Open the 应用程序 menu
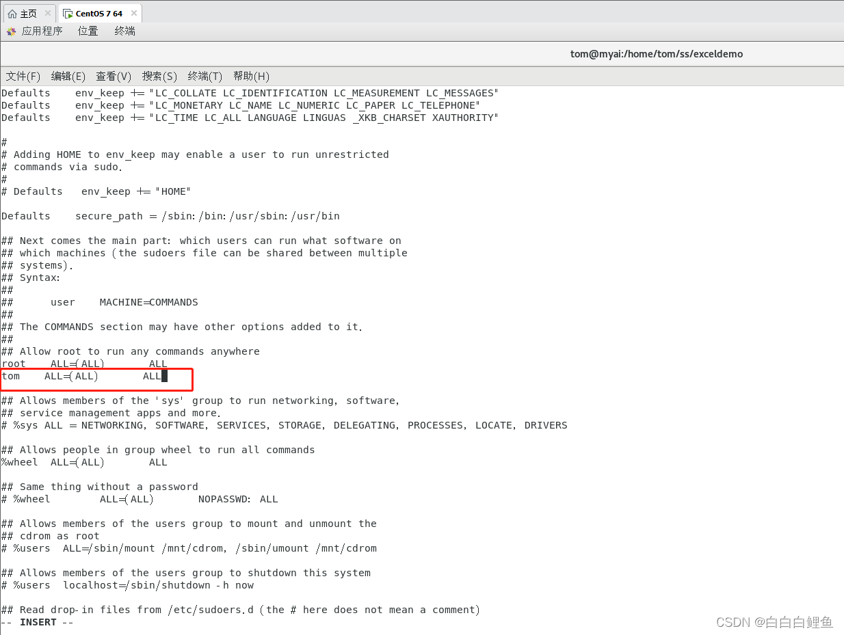Viewport: 844px width, 635px height. point(42,31)
